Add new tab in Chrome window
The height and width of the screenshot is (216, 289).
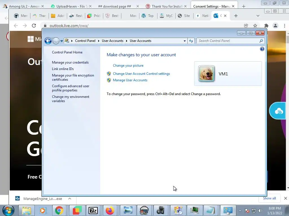click(236, 16)
